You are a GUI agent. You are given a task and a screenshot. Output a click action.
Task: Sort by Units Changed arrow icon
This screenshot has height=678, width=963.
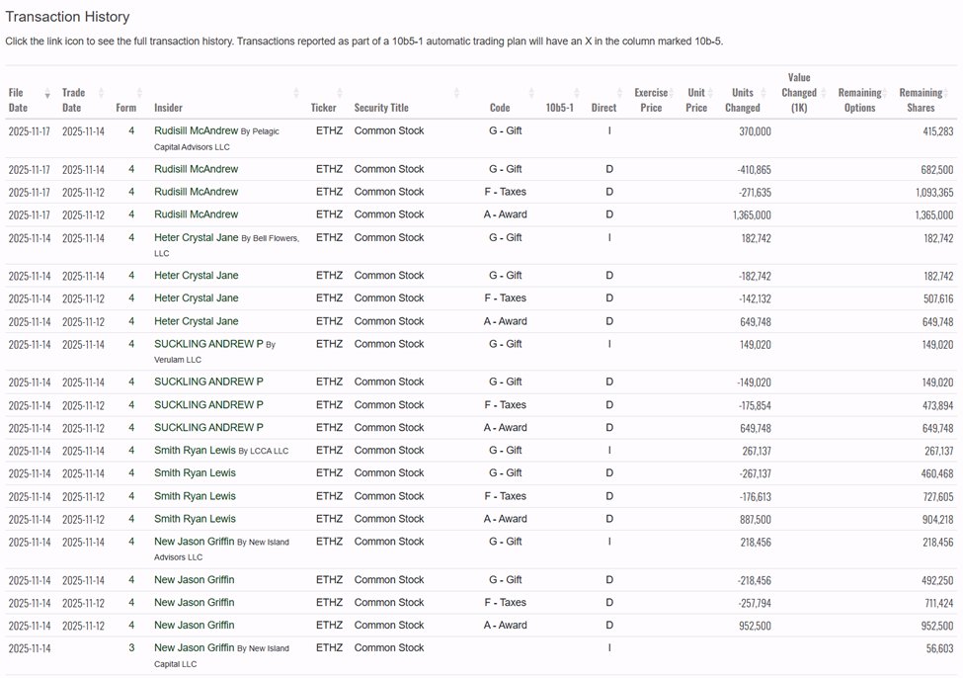point(763,94)
